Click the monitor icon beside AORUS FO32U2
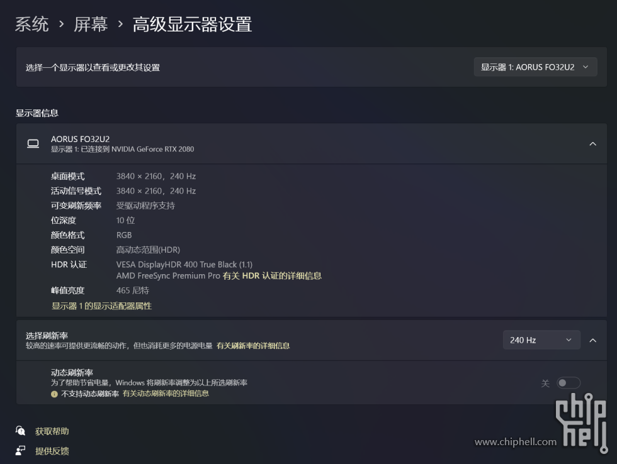This screenshot has width=617, height=464. coord(33,144)
